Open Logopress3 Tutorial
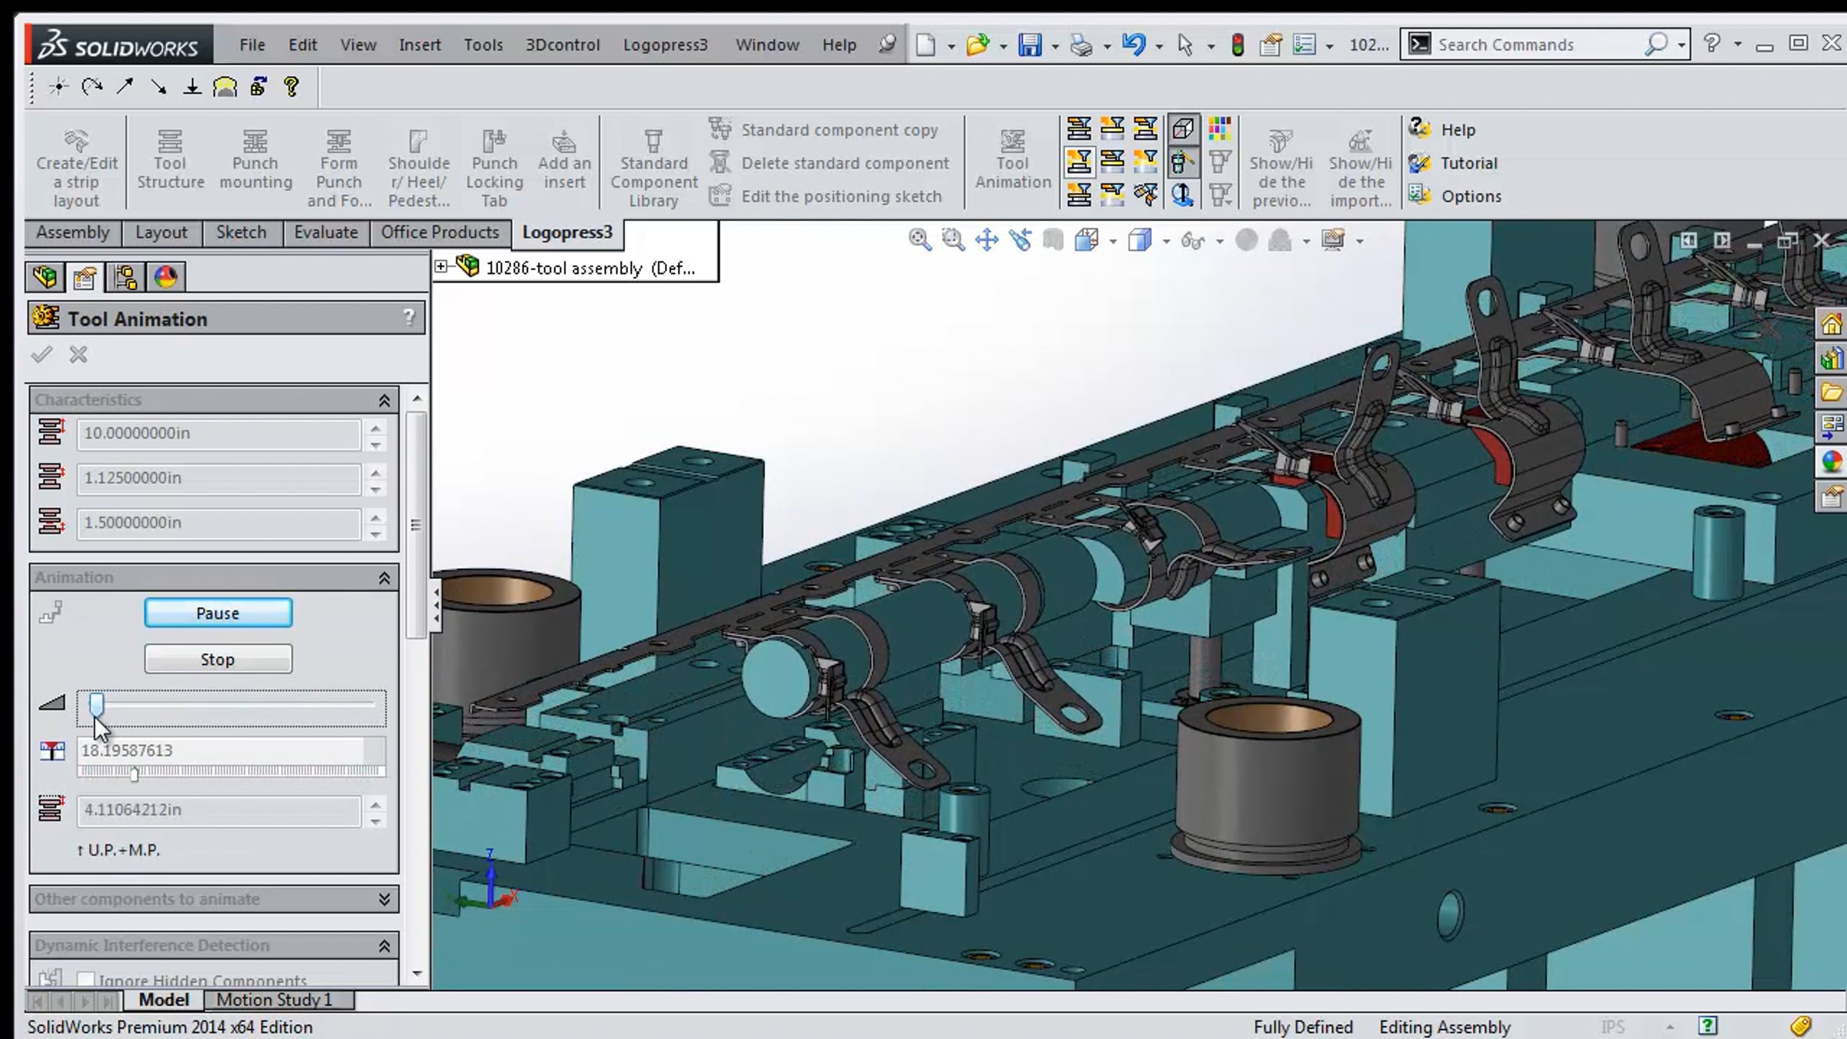 (x=1452, y=162)
